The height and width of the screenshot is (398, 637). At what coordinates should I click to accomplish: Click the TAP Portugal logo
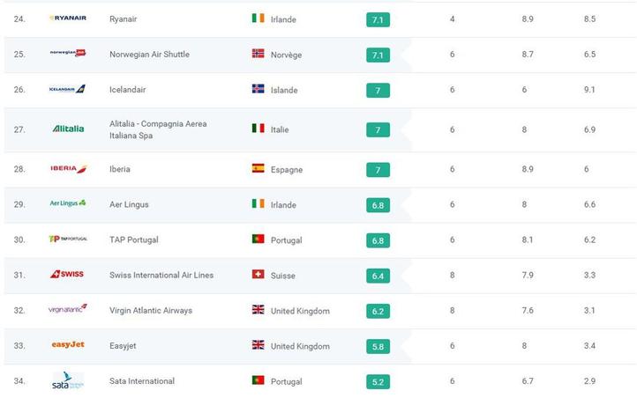[x=68, y=239]
